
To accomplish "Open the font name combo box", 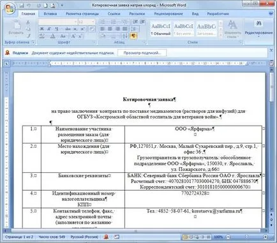I will pos(58,22).
